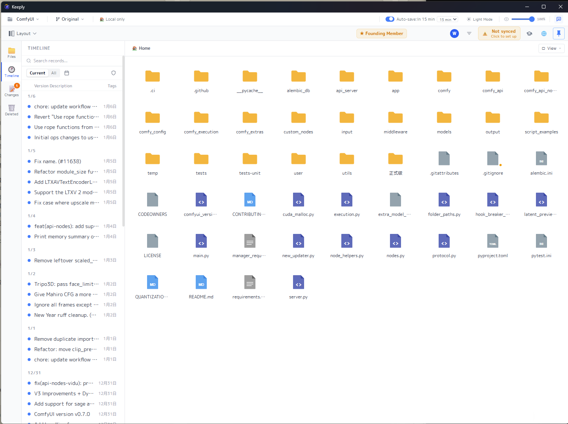Open the graduation cap tutorial icon
This screenshot has height=424, width=568.
(529, 34)
